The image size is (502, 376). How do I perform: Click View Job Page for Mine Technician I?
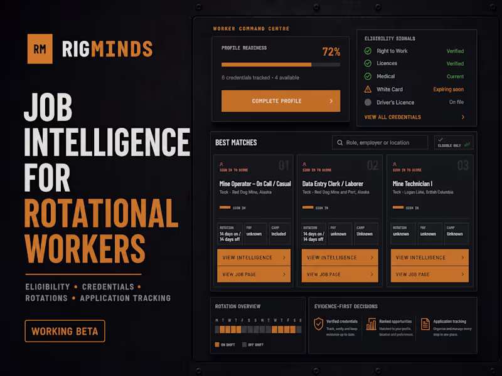click(430, 274)
